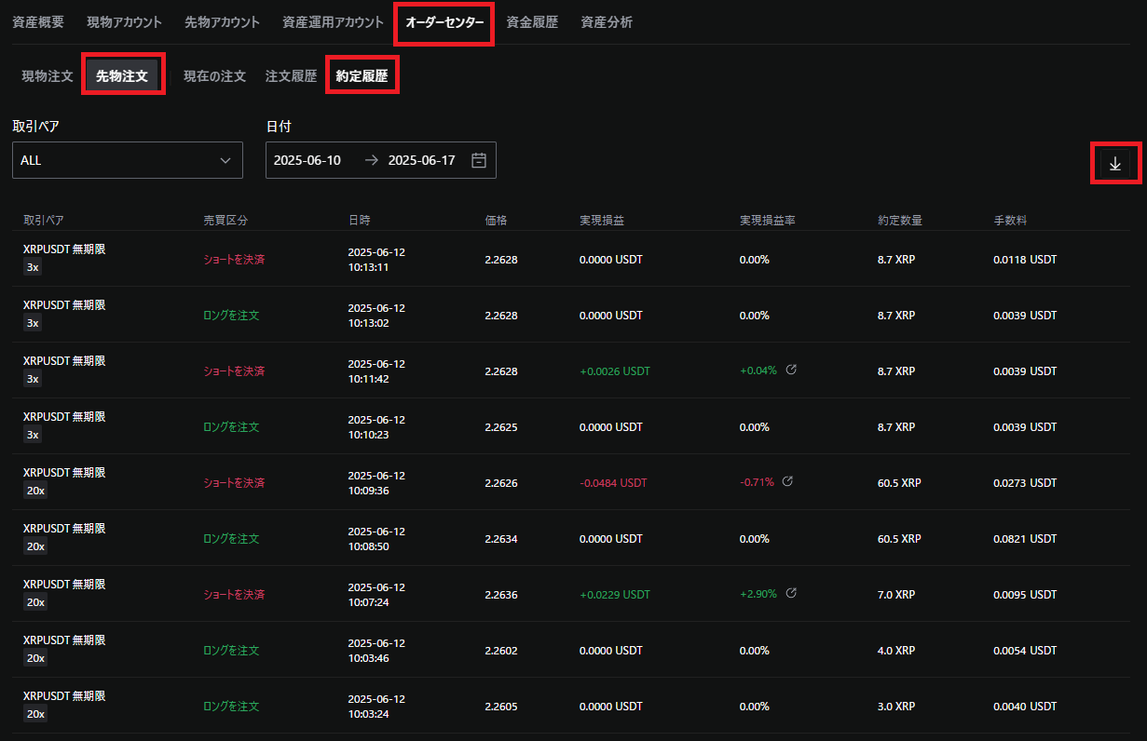Select the 先物注文 sub-tab
This screenshot has width=1147, height=741.
(x=122, y=76)
